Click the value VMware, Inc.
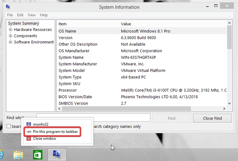 tap(132, 64)
